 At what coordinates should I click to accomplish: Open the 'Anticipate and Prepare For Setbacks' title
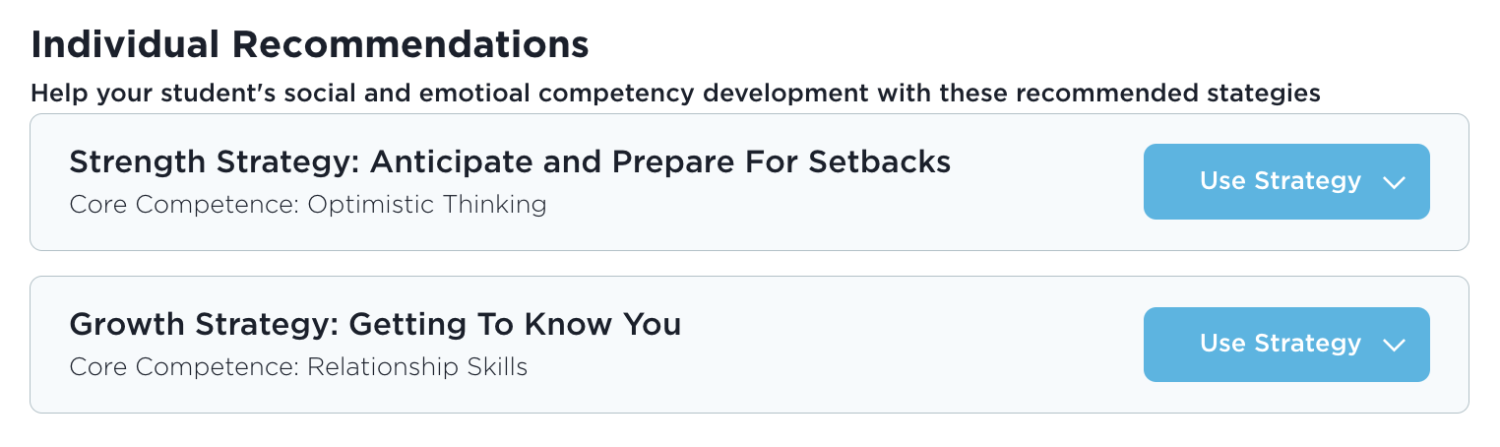[659, 162]
